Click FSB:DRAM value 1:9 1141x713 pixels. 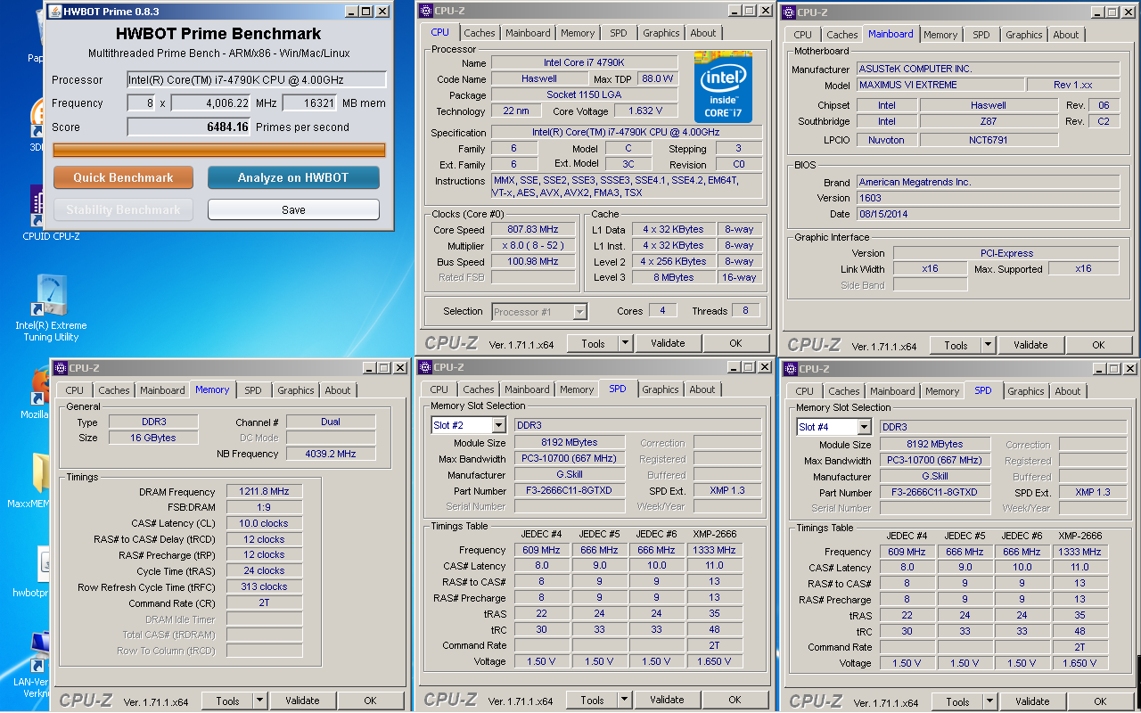point(264,507)
